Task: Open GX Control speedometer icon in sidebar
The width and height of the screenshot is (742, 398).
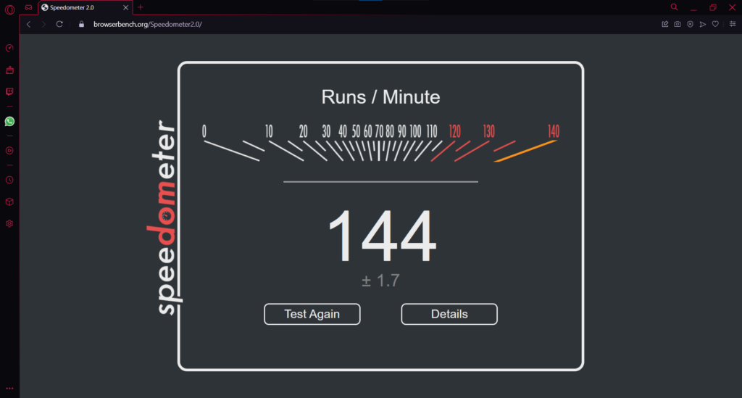Action: pos(9,49)
